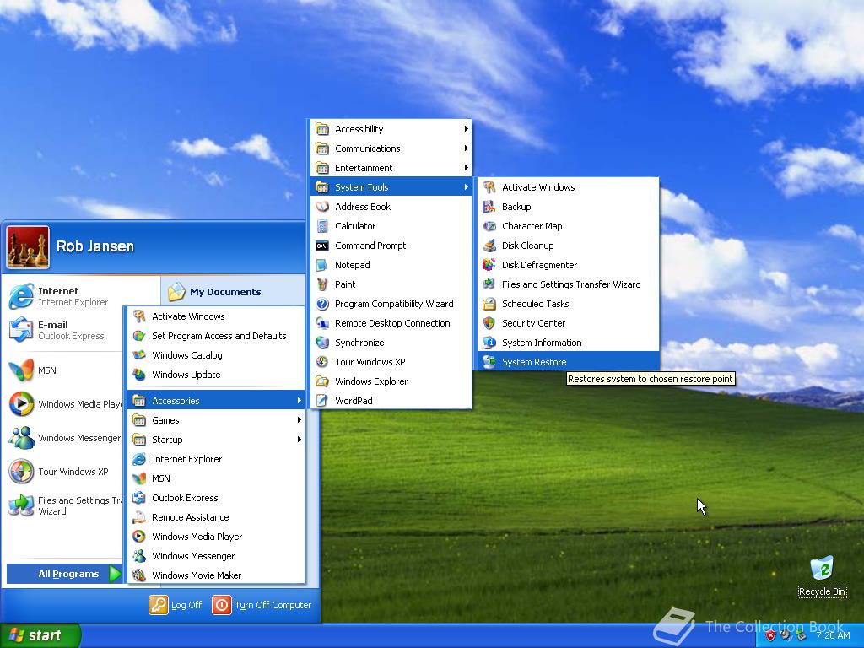
Task: Launch Disk Cleanup icon
Action: (x=489, y=246)
